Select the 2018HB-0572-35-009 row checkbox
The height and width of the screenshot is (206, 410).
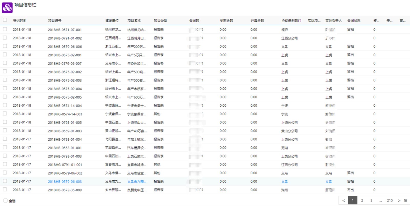tap(5, 189)
